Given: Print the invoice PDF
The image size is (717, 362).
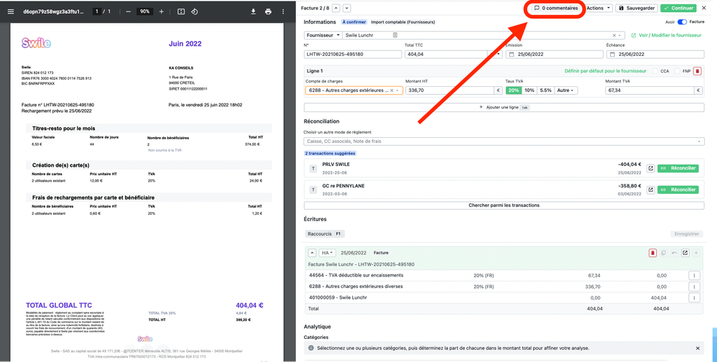Looking at the screenshot, I should [x=268, y=11].
